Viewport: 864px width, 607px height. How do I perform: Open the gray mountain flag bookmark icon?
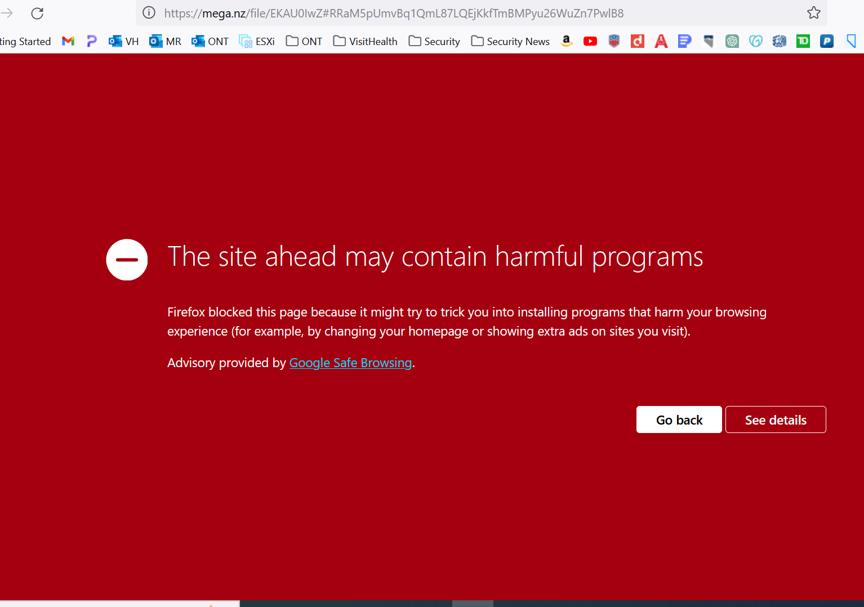point(709,41)
